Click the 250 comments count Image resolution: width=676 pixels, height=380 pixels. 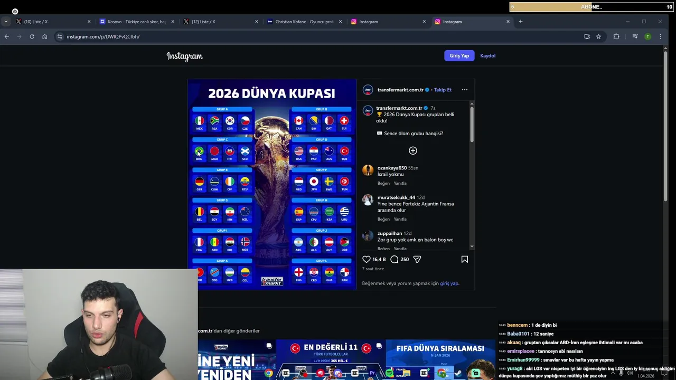(405, 260)
